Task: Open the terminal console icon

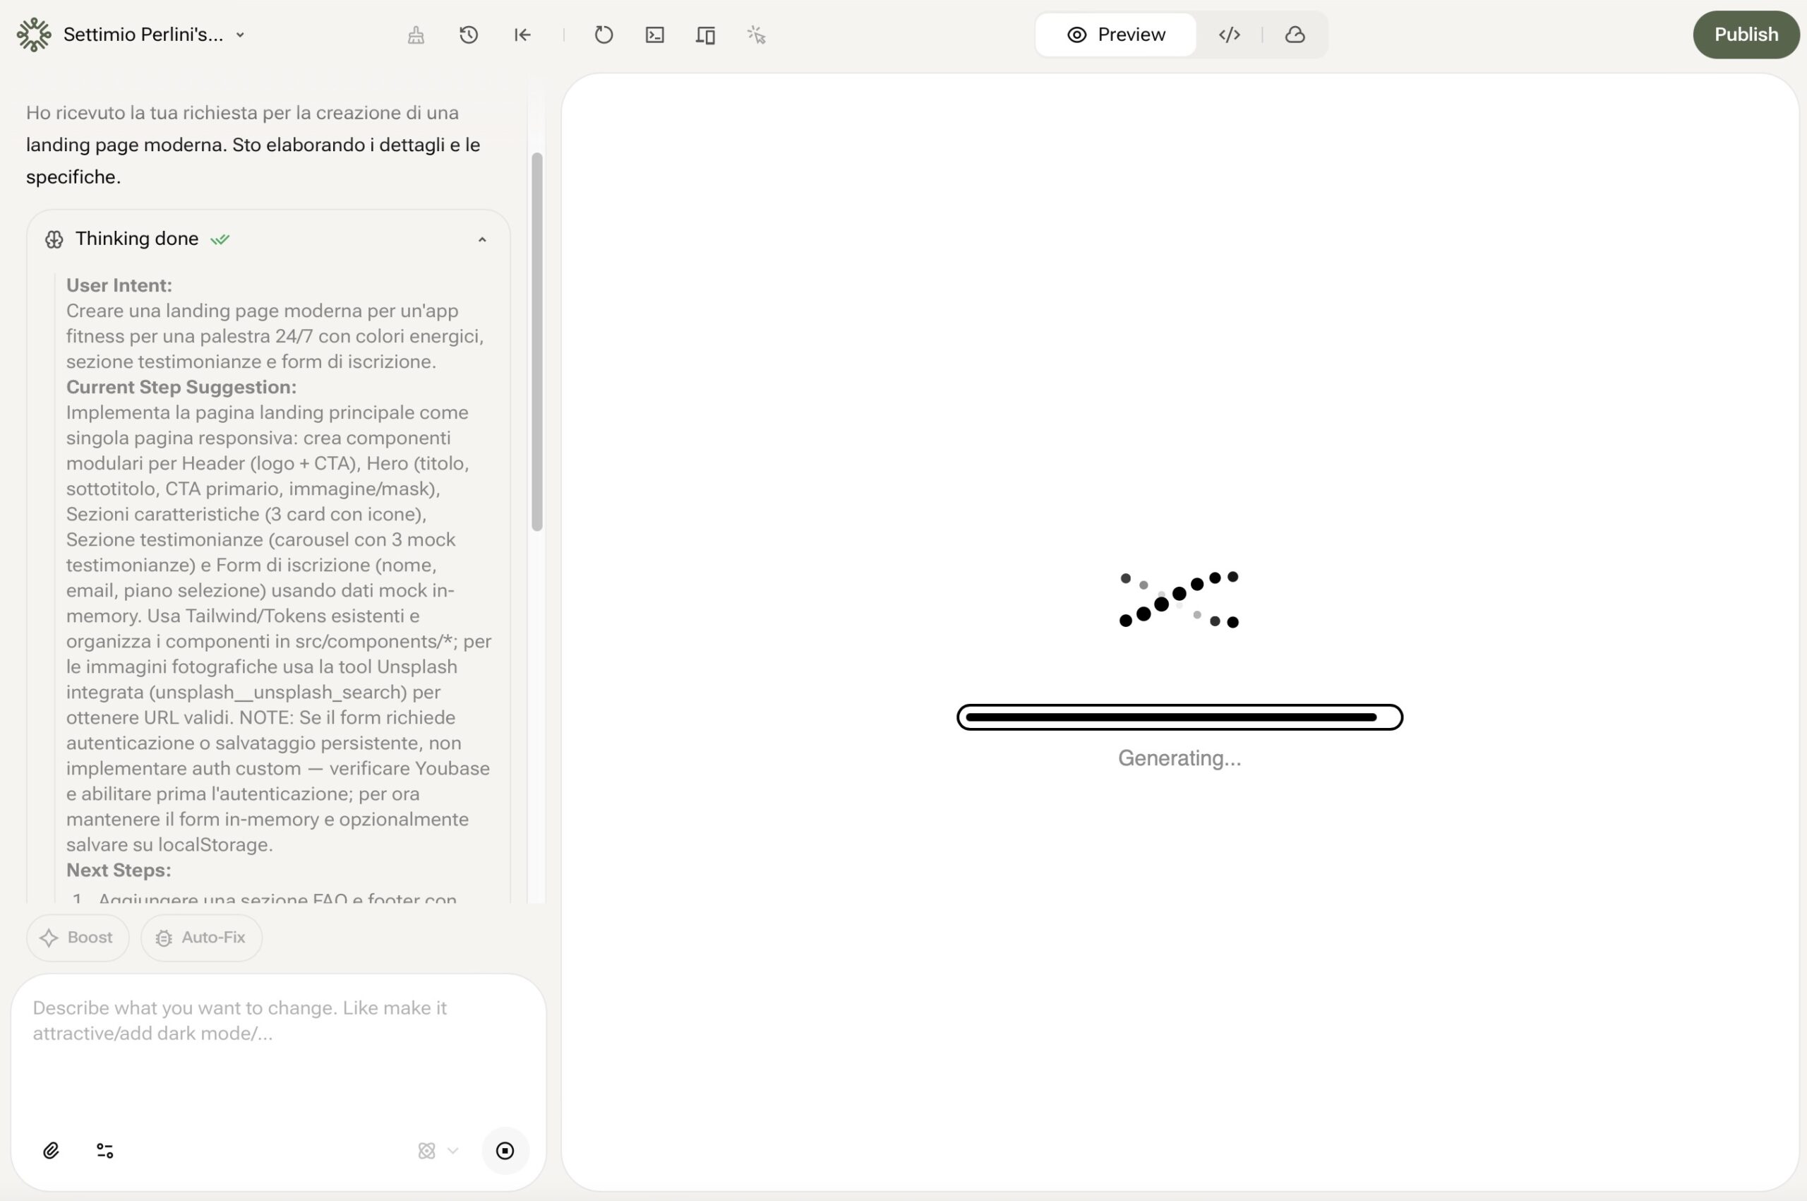Action: click(x=654, y=35)
